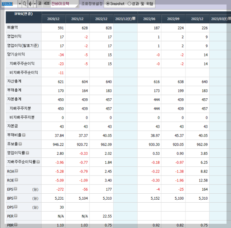Click the magnifier stock search icon
This screenshot has width=231, height=228.
[25, 4]
